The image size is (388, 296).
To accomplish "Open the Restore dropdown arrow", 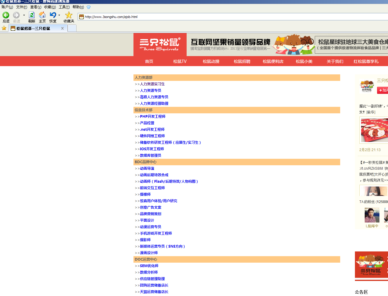I will [x=59, y=15].
